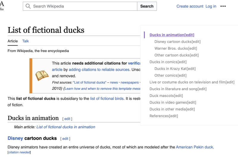238x157 pixels.
Task: Select the Article tab
Action: click(13, 41)
